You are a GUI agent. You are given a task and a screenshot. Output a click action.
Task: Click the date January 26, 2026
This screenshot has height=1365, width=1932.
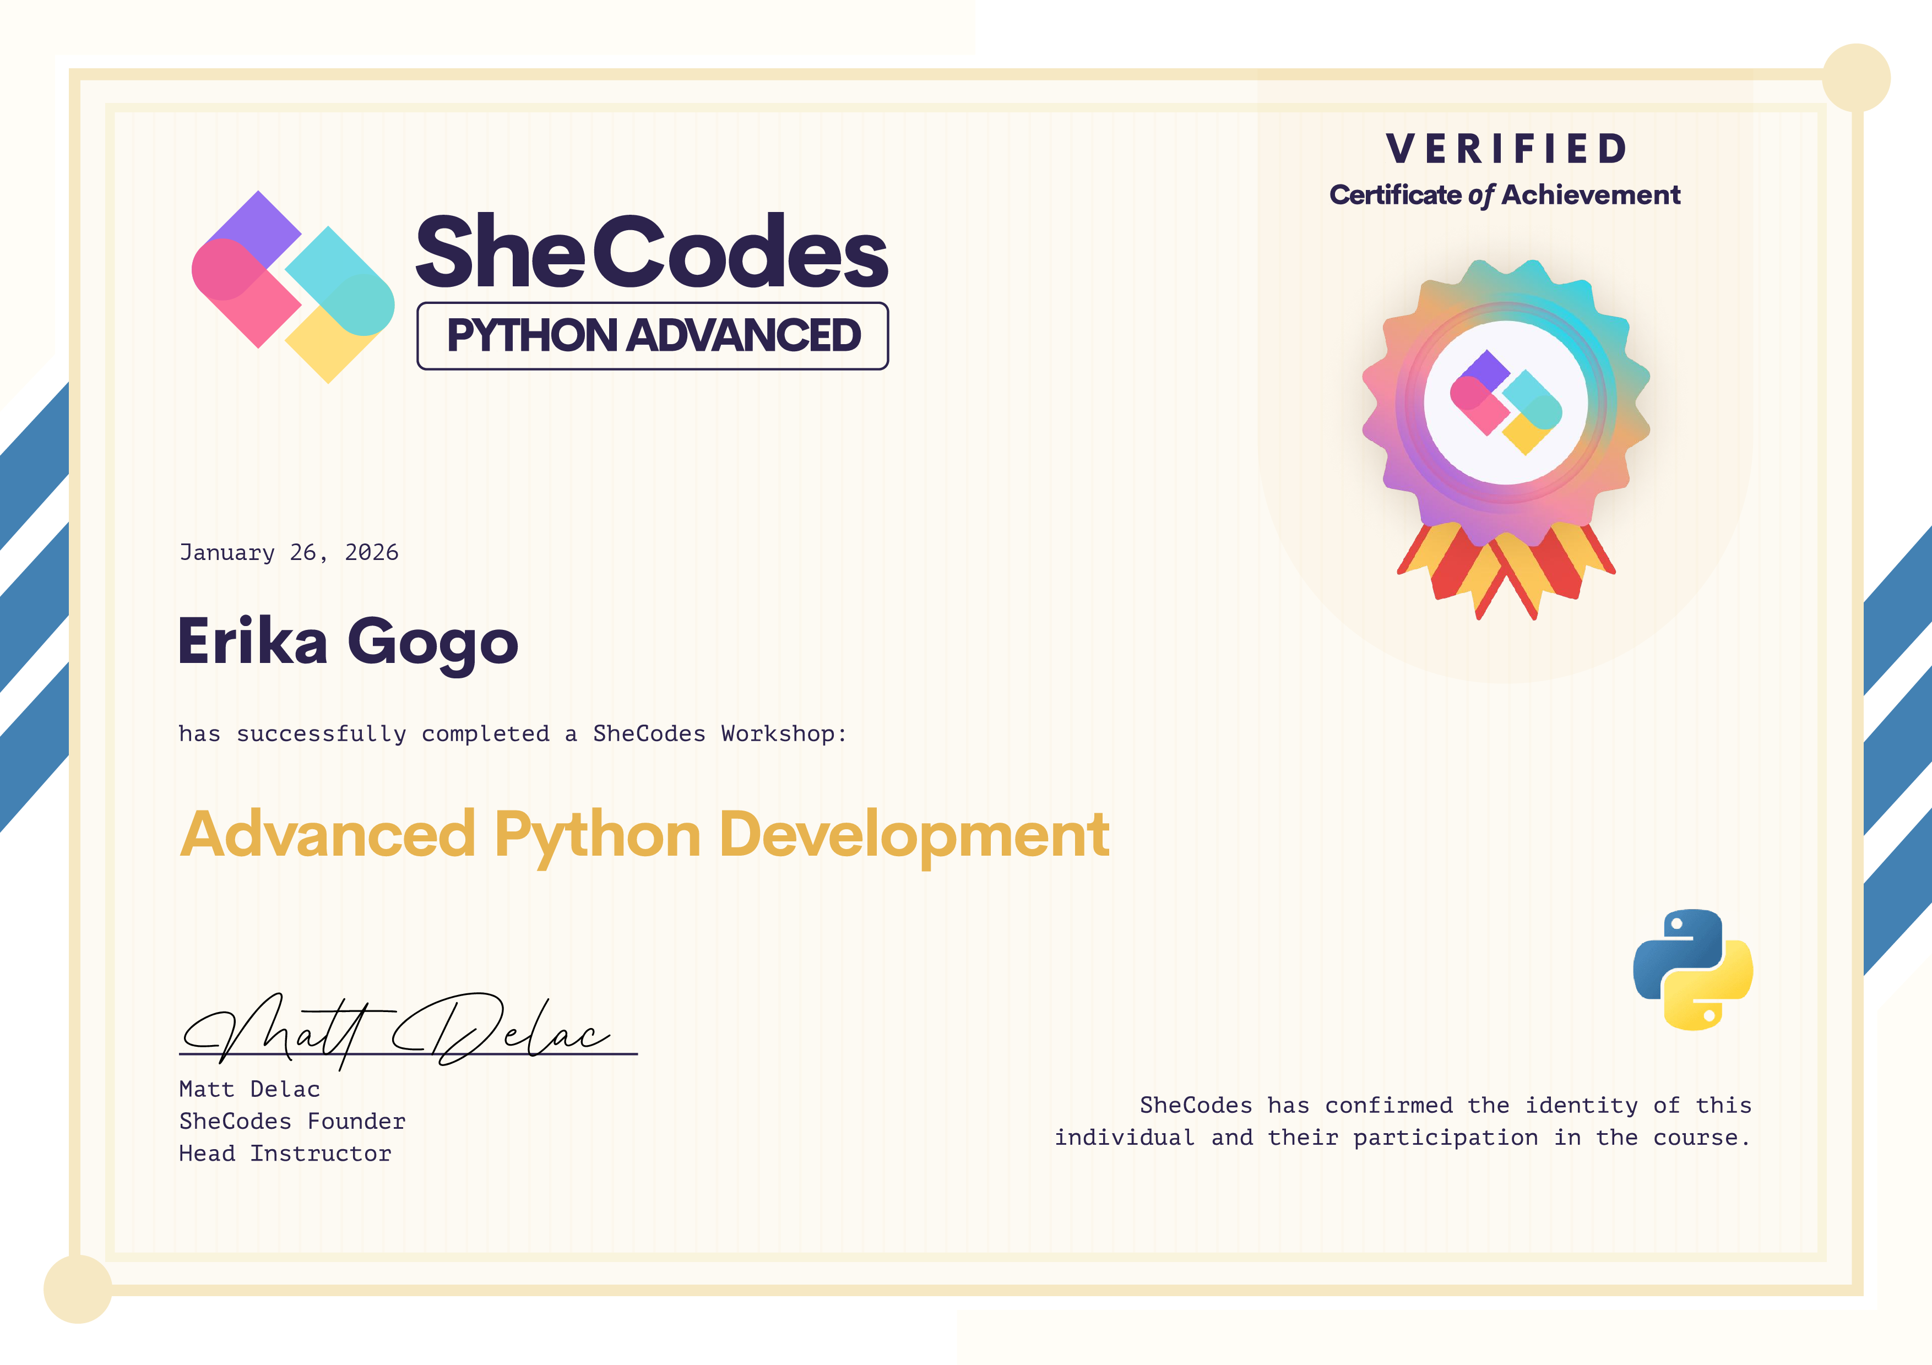click(x=289, y=553)
